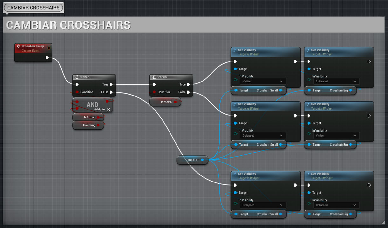
Task: Click the HUD REF output pin
Action: [202, 160]
